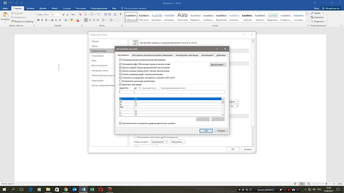This screenshot has width=344, height=193.
Task: Switch to 'Автозамена математическими символами' tab
Action: 152,55
